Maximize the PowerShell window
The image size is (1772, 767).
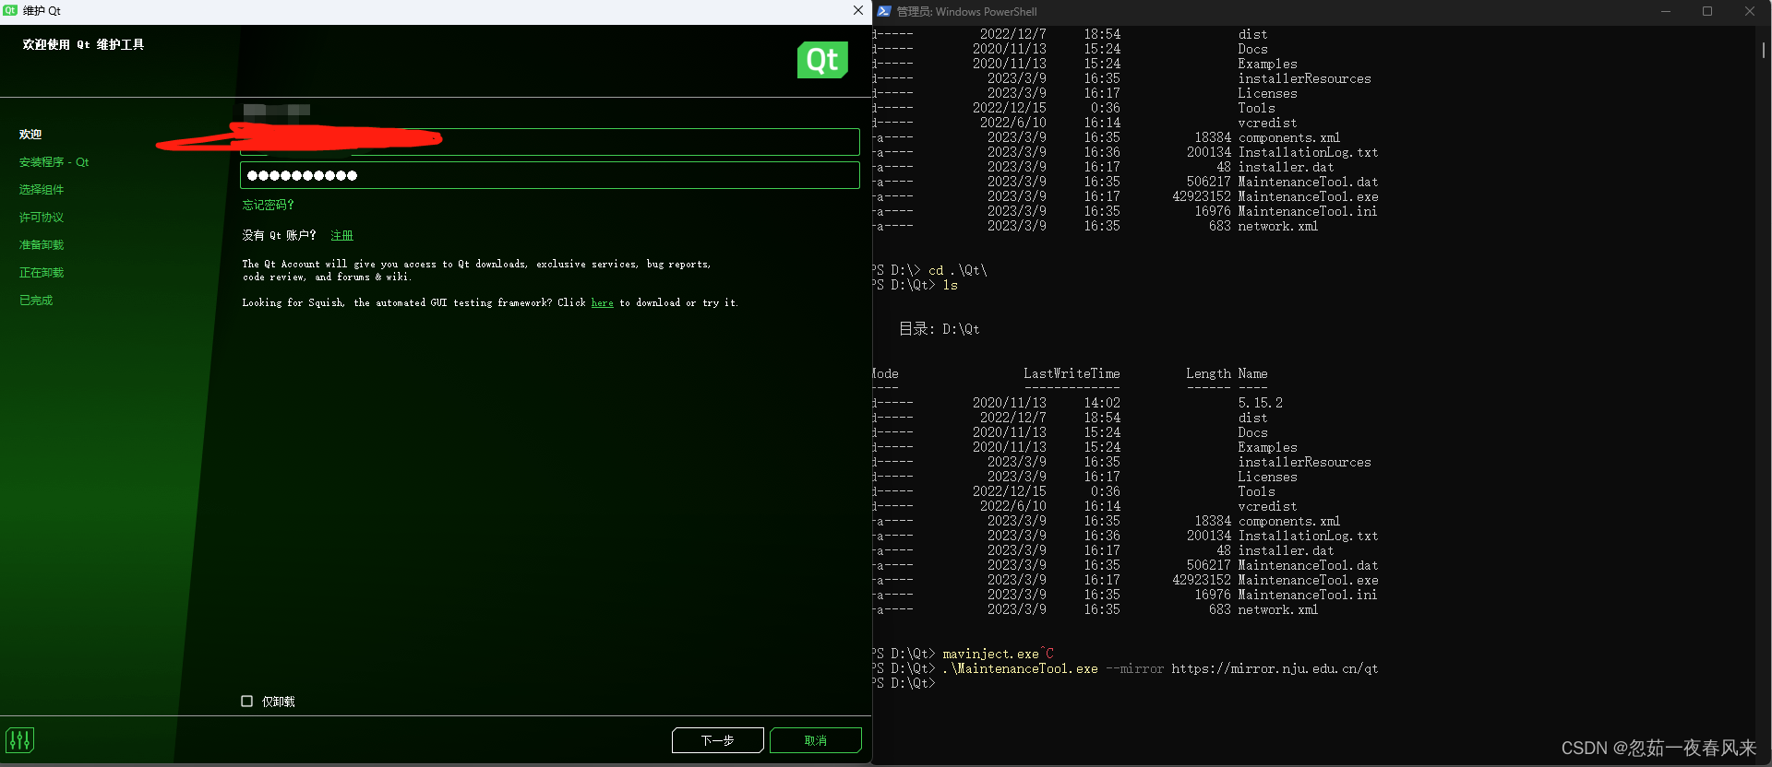coord(1707,11)
